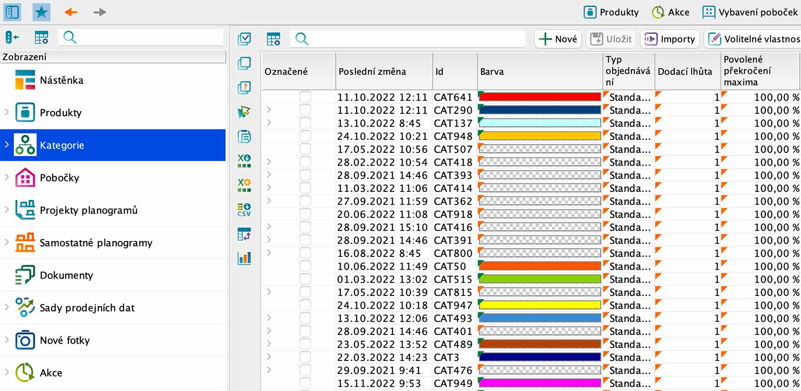Viewport: 801px width, 391px height.
Task: Sort by the Barva column header
Action: click(x=540, y=72)
